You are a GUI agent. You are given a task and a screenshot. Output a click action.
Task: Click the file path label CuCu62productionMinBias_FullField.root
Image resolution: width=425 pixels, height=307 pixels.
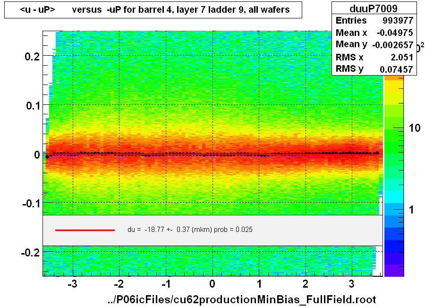(242, 299)
